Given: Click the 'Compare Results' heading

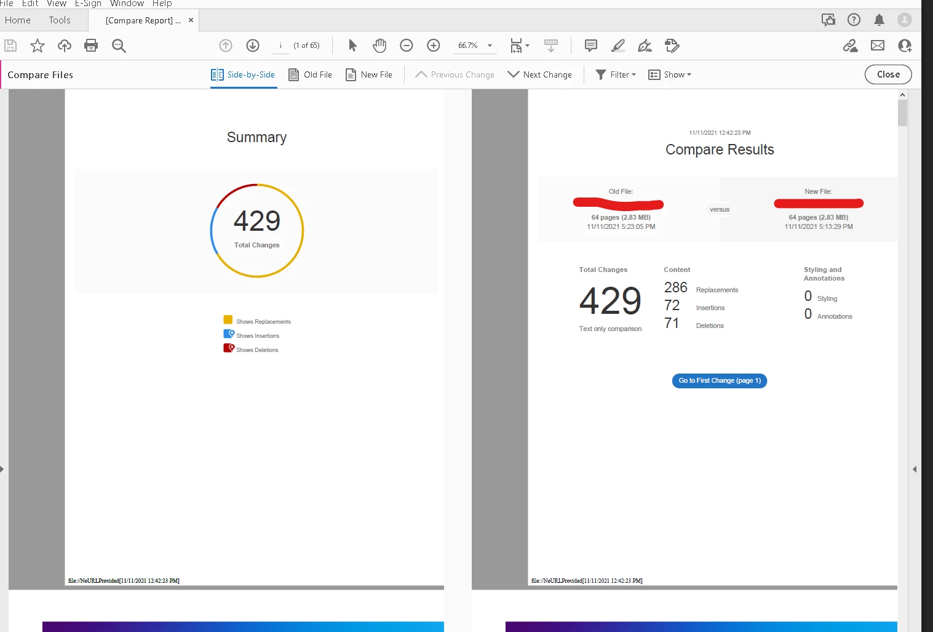Looking at the screenshot, I should [x=720, y=150].
